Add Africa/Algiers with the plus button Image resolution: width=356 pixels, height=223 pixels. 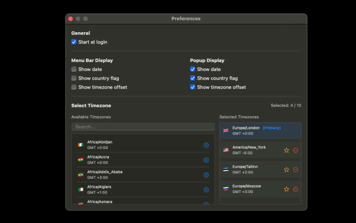coord(206,190)
